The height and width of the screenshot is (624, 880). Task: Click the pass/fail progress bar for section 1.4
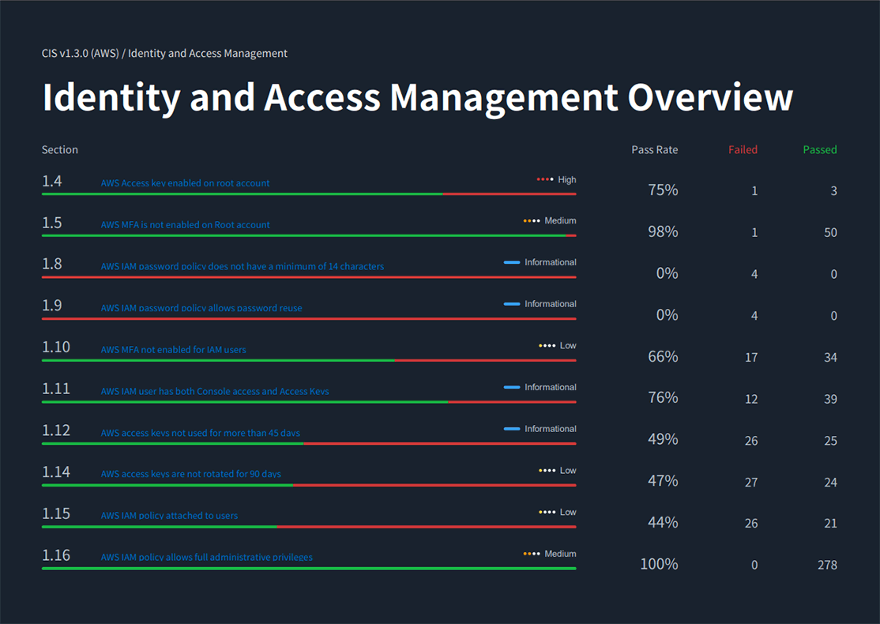[309, 194]
